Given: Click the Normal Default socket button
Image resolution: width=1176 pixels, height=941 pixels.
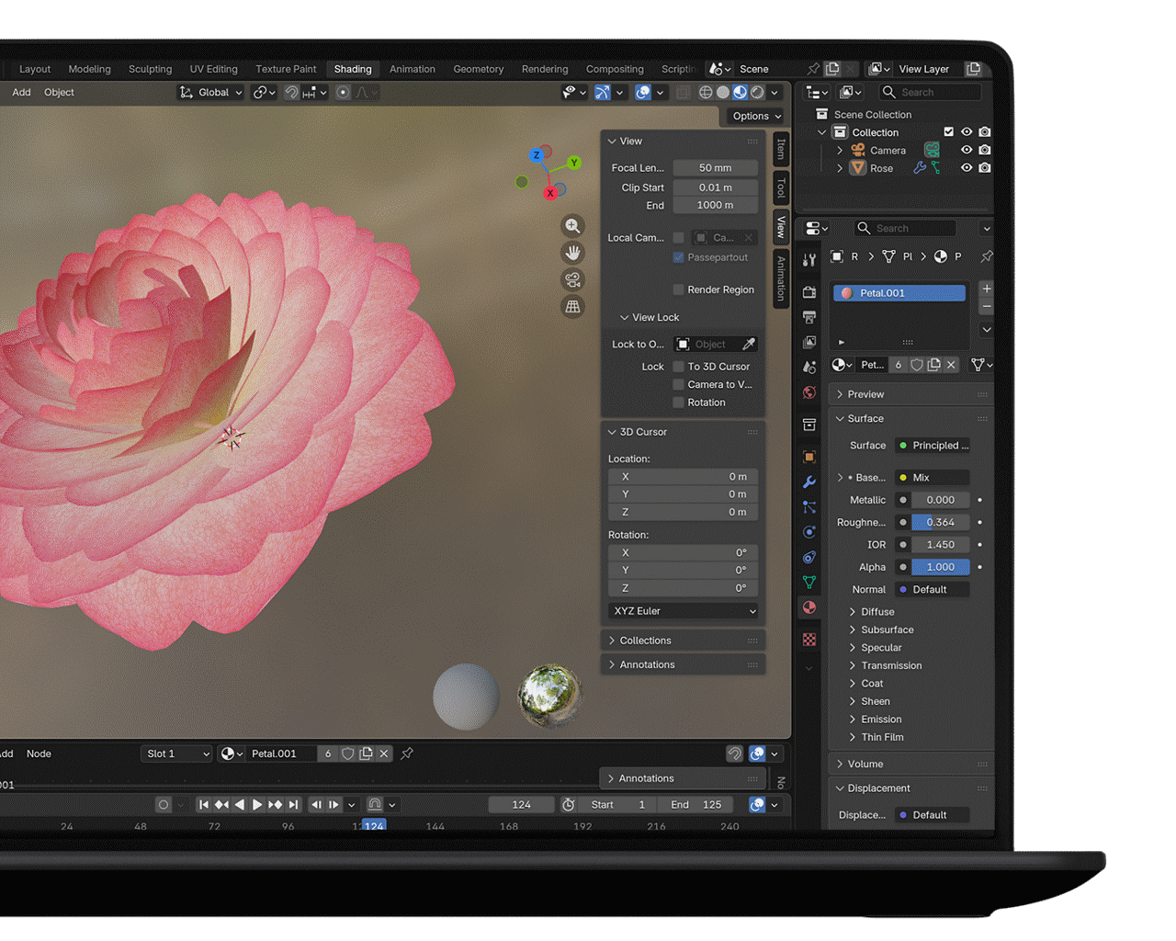Looking at the screenshot, I should point(933,590).
